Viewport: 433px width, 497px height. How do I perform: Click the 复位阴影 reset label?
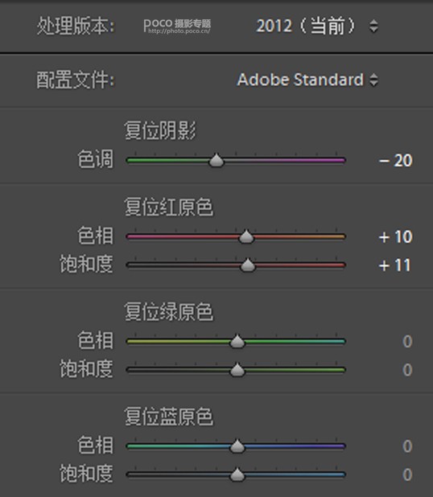click(x=160, y=130)
